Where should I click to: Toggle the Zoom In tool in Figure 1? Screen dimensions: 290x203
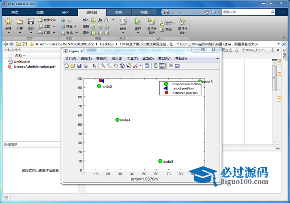pyautogui.click(x=103, y=66)
